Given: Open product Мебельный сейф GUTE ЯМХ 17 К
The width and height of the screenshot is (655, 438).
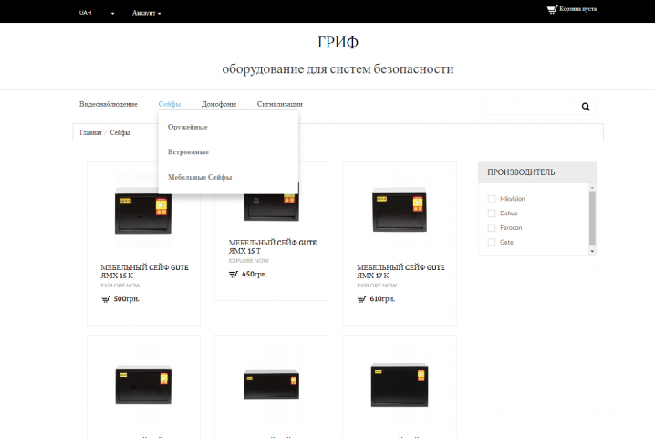Looking at the screenshot, I should click(x=400, y=271).
